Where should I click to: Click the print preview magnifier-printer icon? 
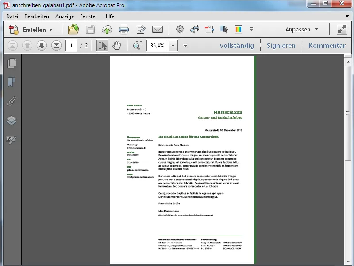point(195,29)
